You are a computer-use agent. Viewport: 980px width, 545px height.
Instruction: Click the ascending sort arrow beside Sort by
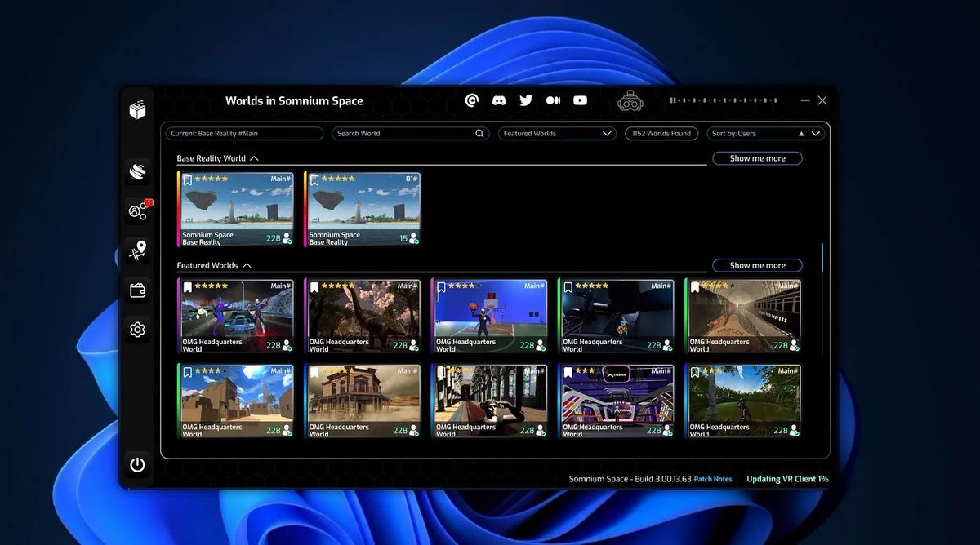[x=801, y=134]
